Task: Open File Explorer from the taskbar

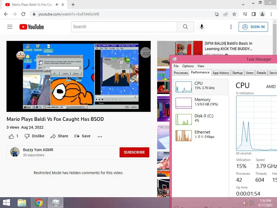Action: coord(22,203)
